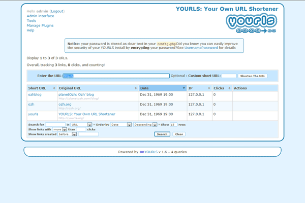Open the Order by Date dropdown
305x203 pixels.
[121, 124]
